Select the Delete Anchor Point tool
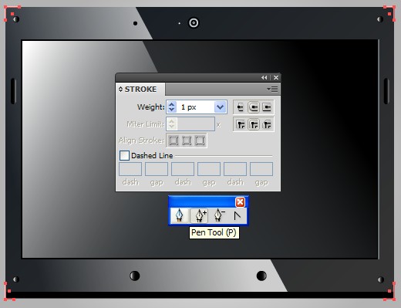401x308 pixels. (x=219, y=215)
